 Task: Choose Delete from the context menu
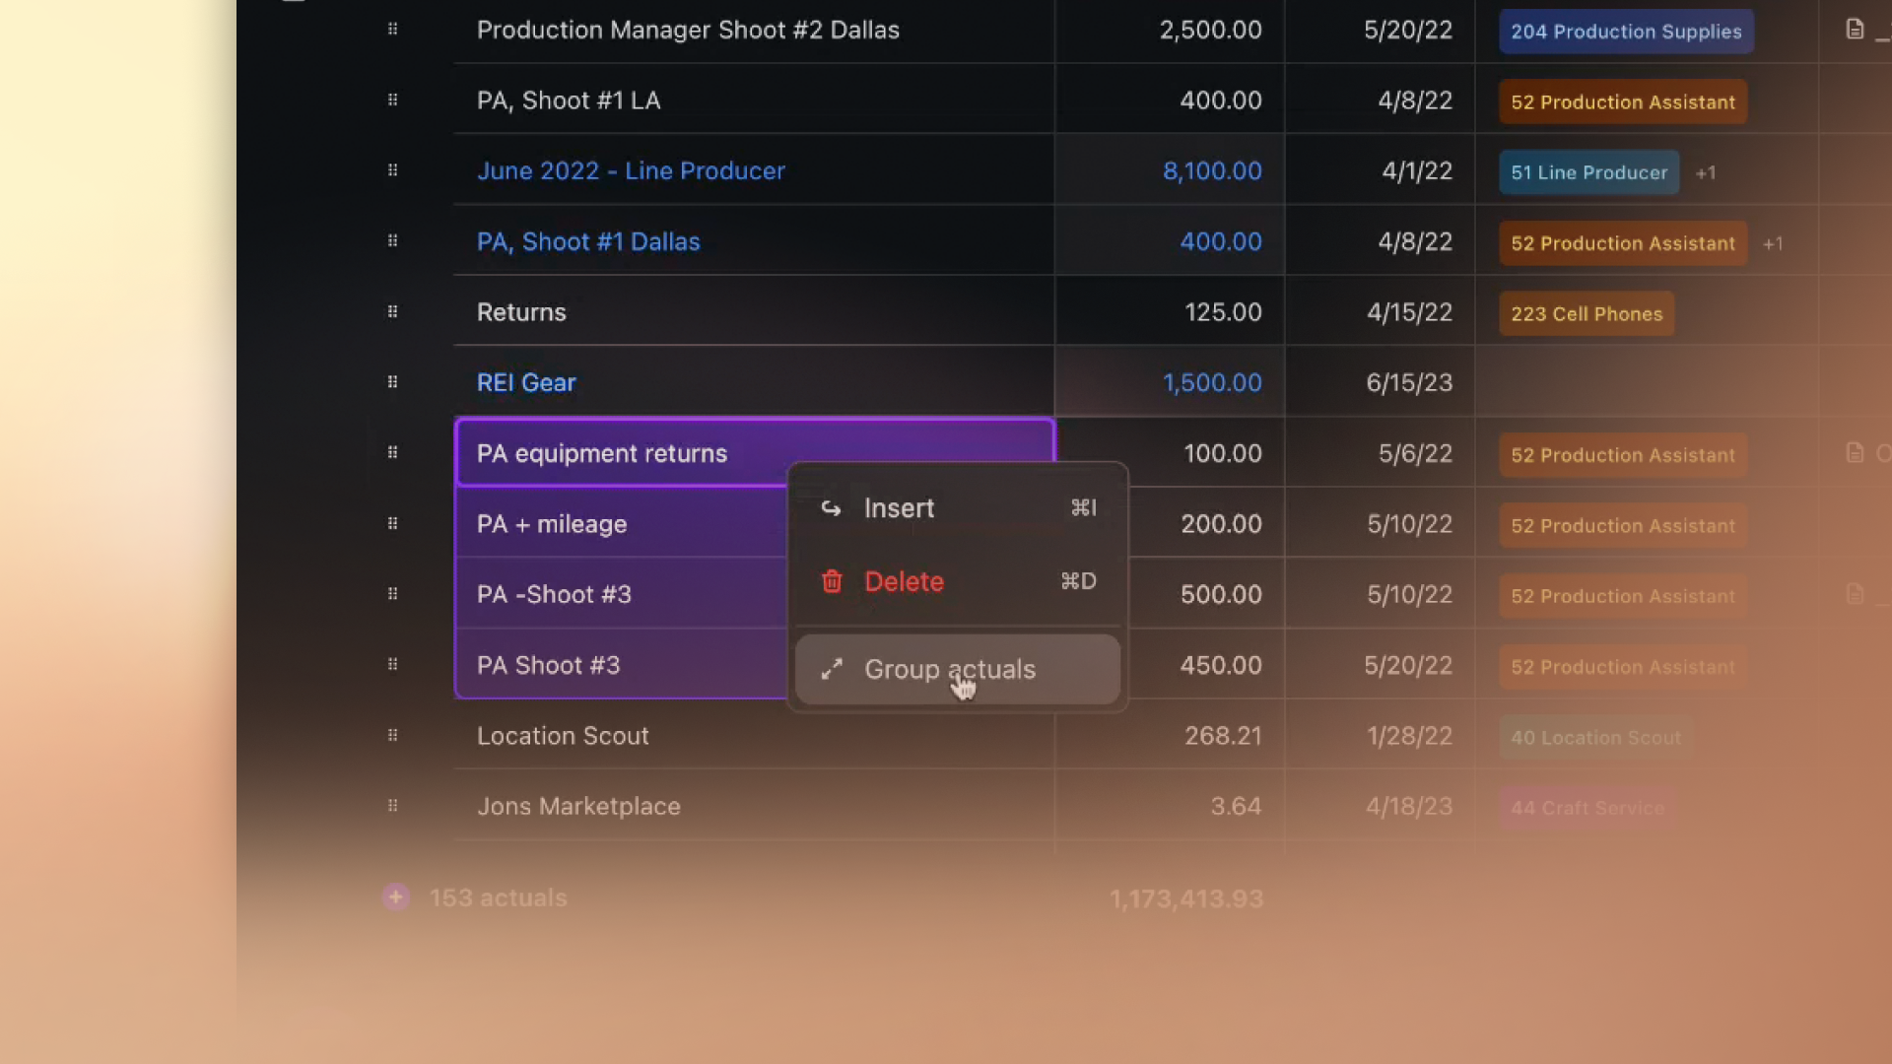pyautogui.click(x=903, y=581)
